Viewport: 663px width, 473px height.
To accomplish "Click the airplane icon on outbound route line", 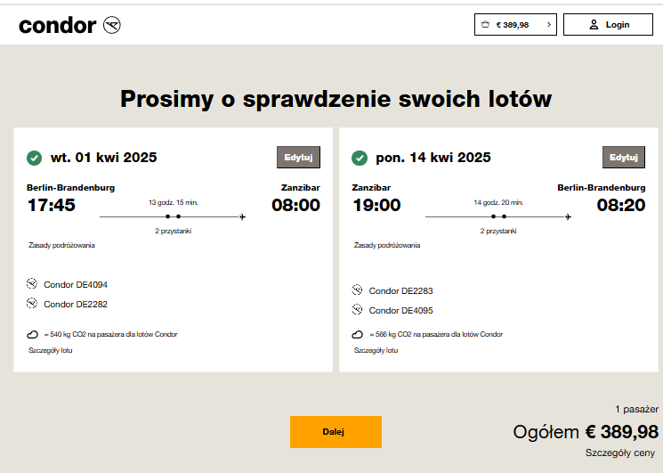I will click(242, 217).
